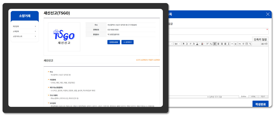The width and height of the screenshot is (276, 119).
Task: Apply bold formatting in the editor toolbar
Action: [x=183, y=44]
